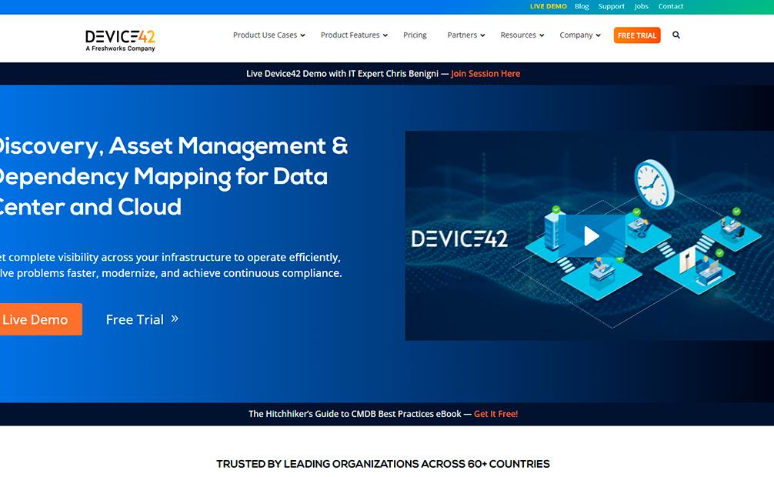Image resolution: width=774 pixels, height=477 pixels.
Task: Click LIVE DEMO in top bar
Action: click(548, 6)
